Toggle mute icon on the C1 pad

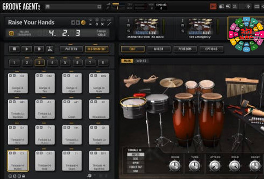pos(10,153)
